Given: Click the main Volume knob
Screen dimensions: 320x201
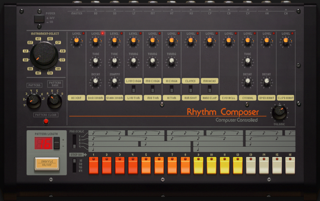Looking at the screenshot, I should (279, 112).
